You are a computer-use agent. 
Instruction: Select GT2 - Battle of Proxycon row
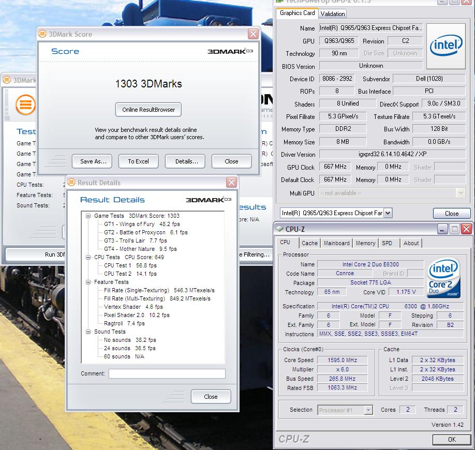point(146,232)
